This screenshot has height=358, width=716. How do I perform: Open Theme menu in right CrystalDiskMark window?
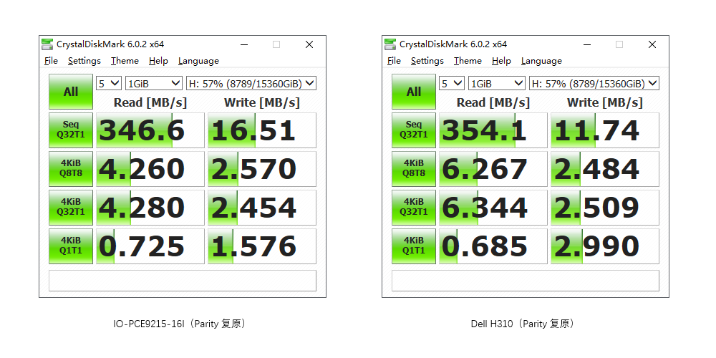[x=468, y=61]
